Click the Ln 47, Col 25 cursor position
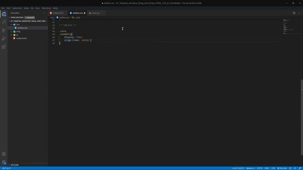Viewport: 303px width, 170px height. 238,168
